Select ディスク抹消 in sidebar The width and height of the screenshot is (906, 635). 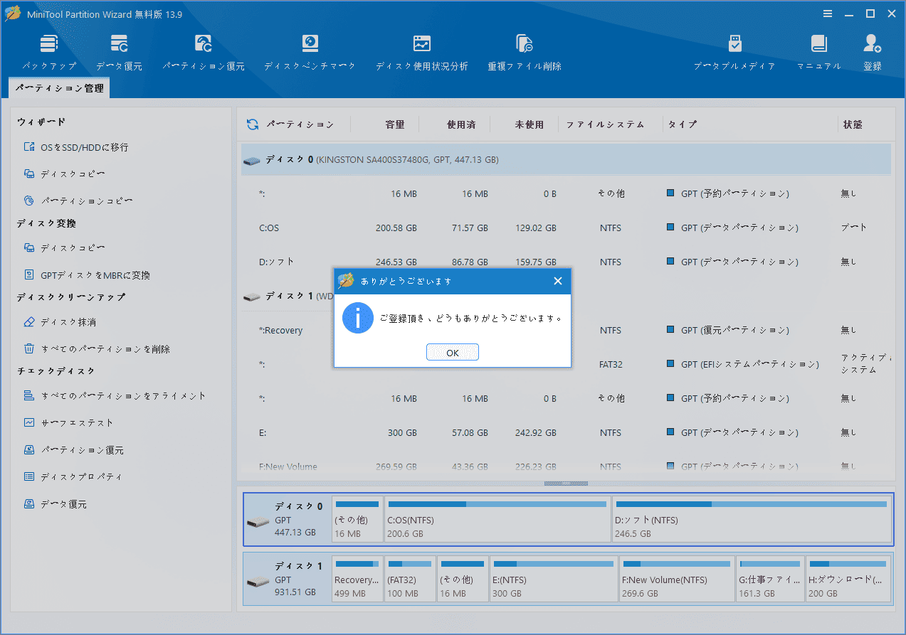(x=60, y=322)
